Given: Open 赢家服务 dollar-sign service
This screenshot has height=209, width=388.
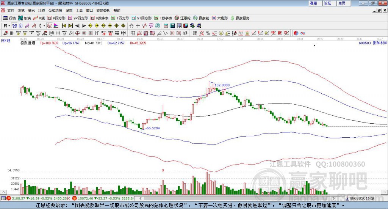Looking at the screenshot, I should tap(240, 18).
